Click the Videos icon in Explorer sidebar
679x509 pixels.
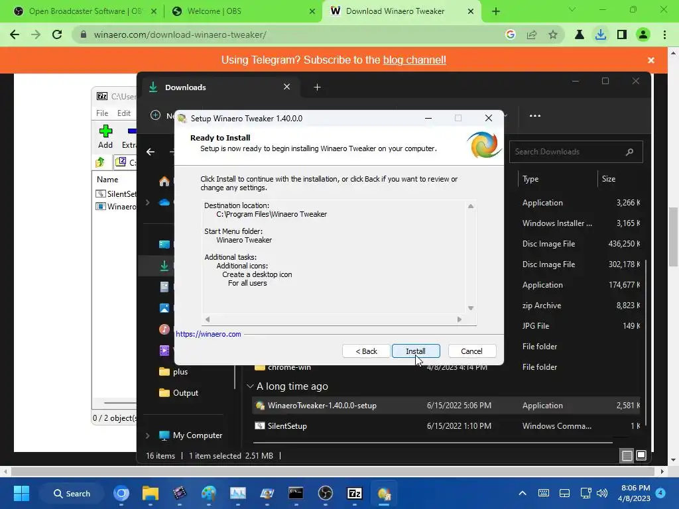point(164,351)
